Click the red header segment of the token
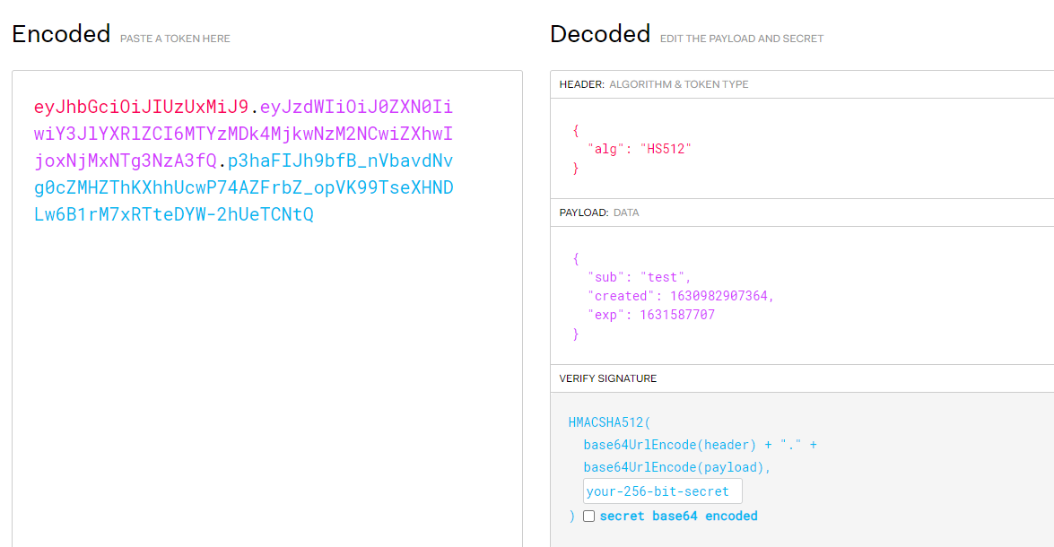The image size is (1054, 547). 141,108
